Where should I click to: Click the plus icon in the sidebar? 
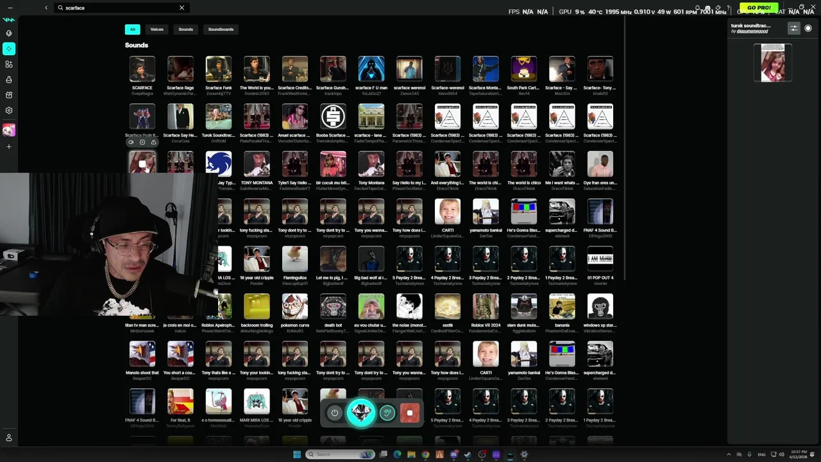point(9,147)
